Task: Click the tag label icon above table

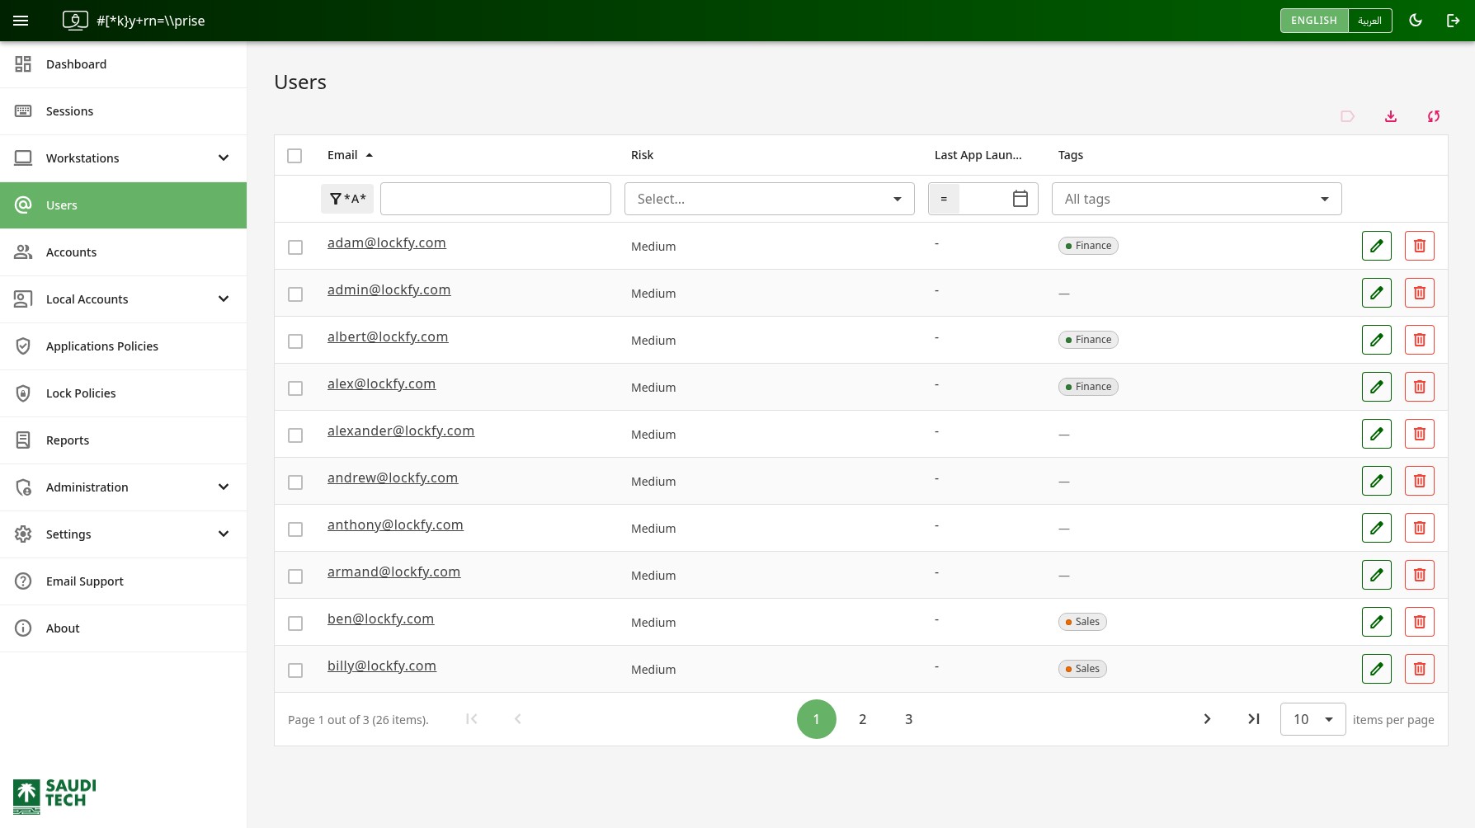Action: pyautogui.click(x=1348, y=116)
